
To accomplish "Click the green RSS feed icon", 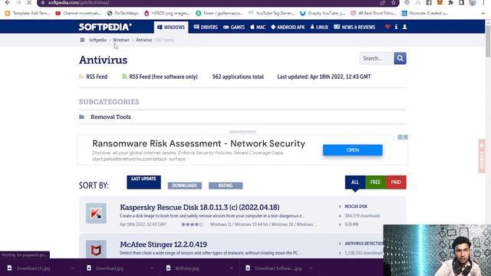I will coord(124,77).
